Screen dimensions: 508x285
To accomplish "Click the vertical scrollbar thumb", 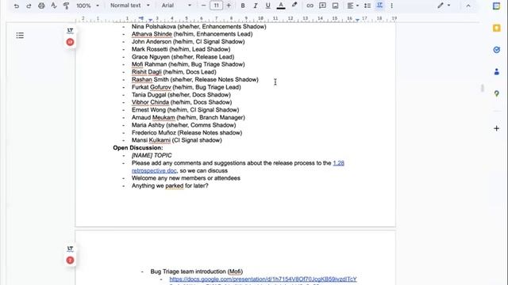I will 482,88.
